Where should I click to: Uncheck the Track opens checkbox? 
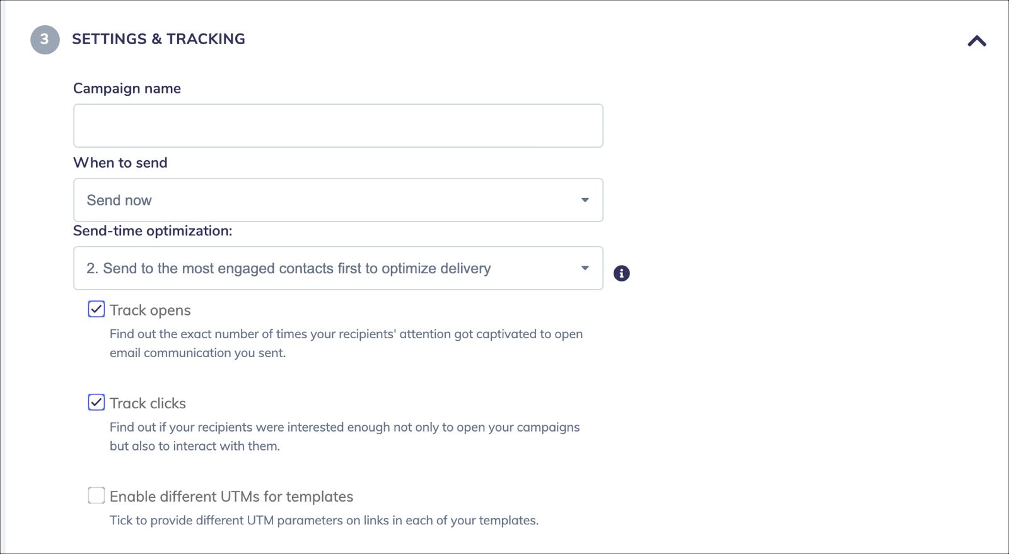click(96, 309)
